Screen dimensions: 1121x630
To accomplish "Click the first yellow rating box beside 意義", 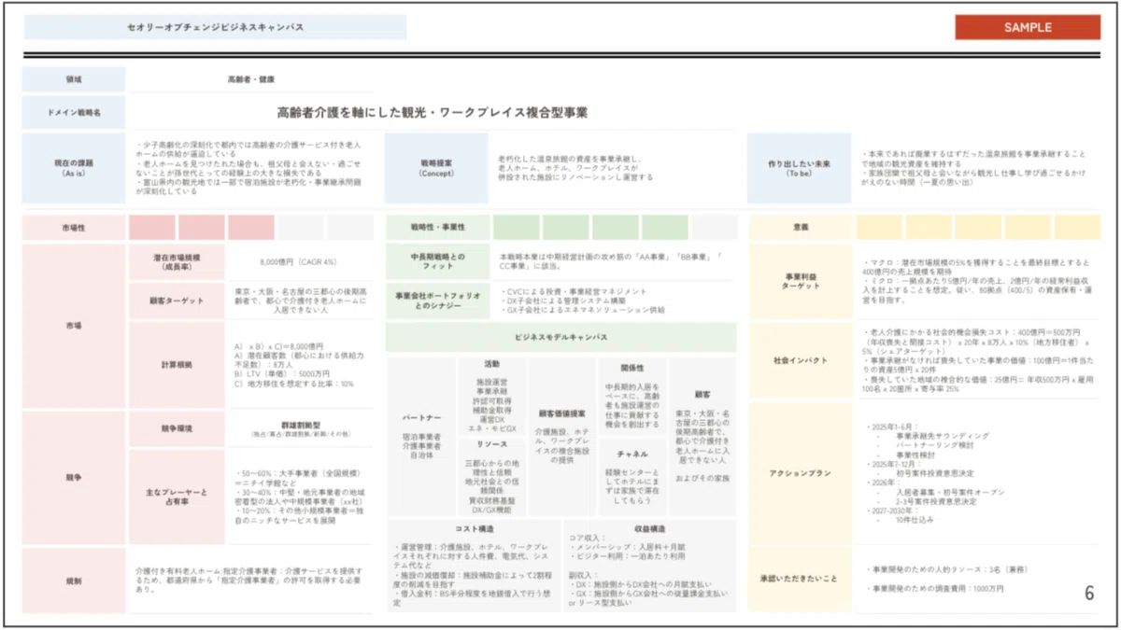I will click(x=880, y=227).
